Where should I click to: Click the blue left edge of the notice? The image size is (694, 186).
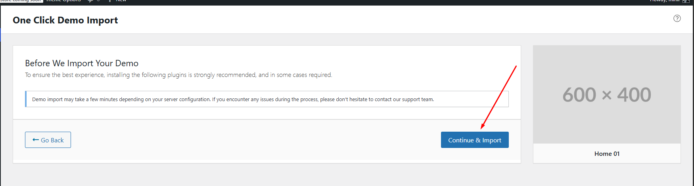[x=26, y=99]
